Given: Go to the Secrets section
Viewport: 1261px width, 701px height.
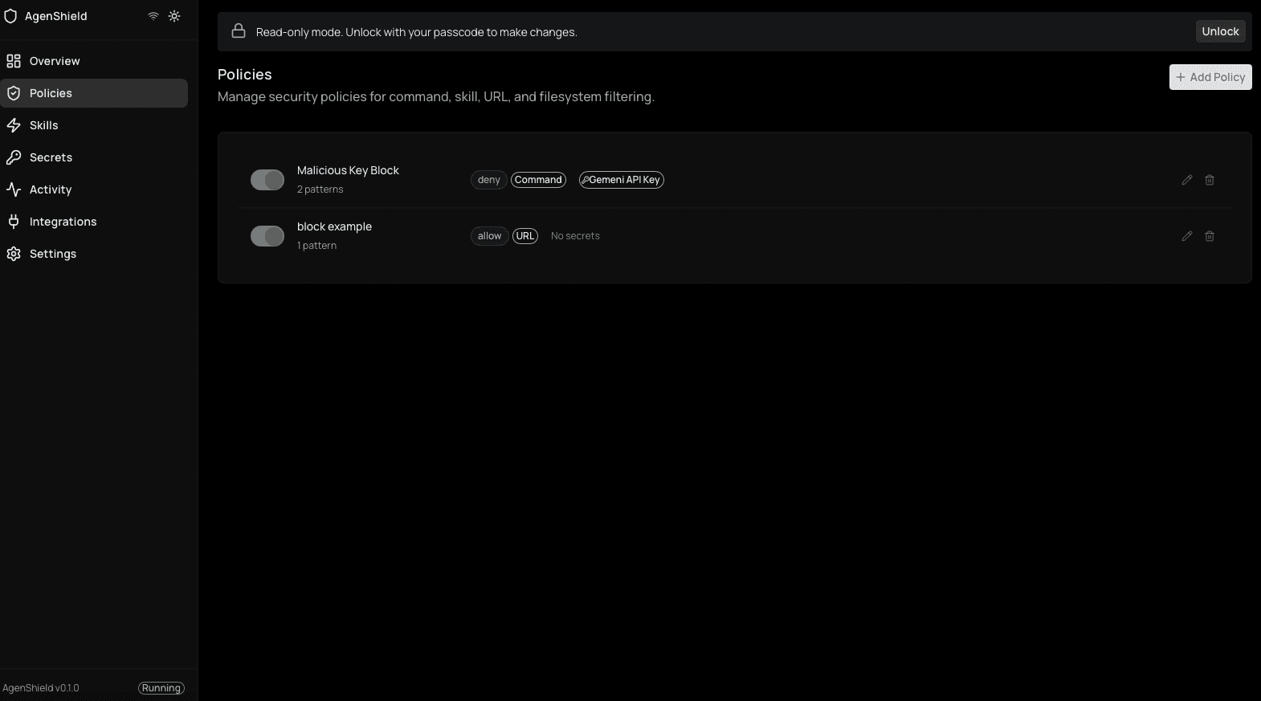Looking at the screenshot, I should pos(94,157).
